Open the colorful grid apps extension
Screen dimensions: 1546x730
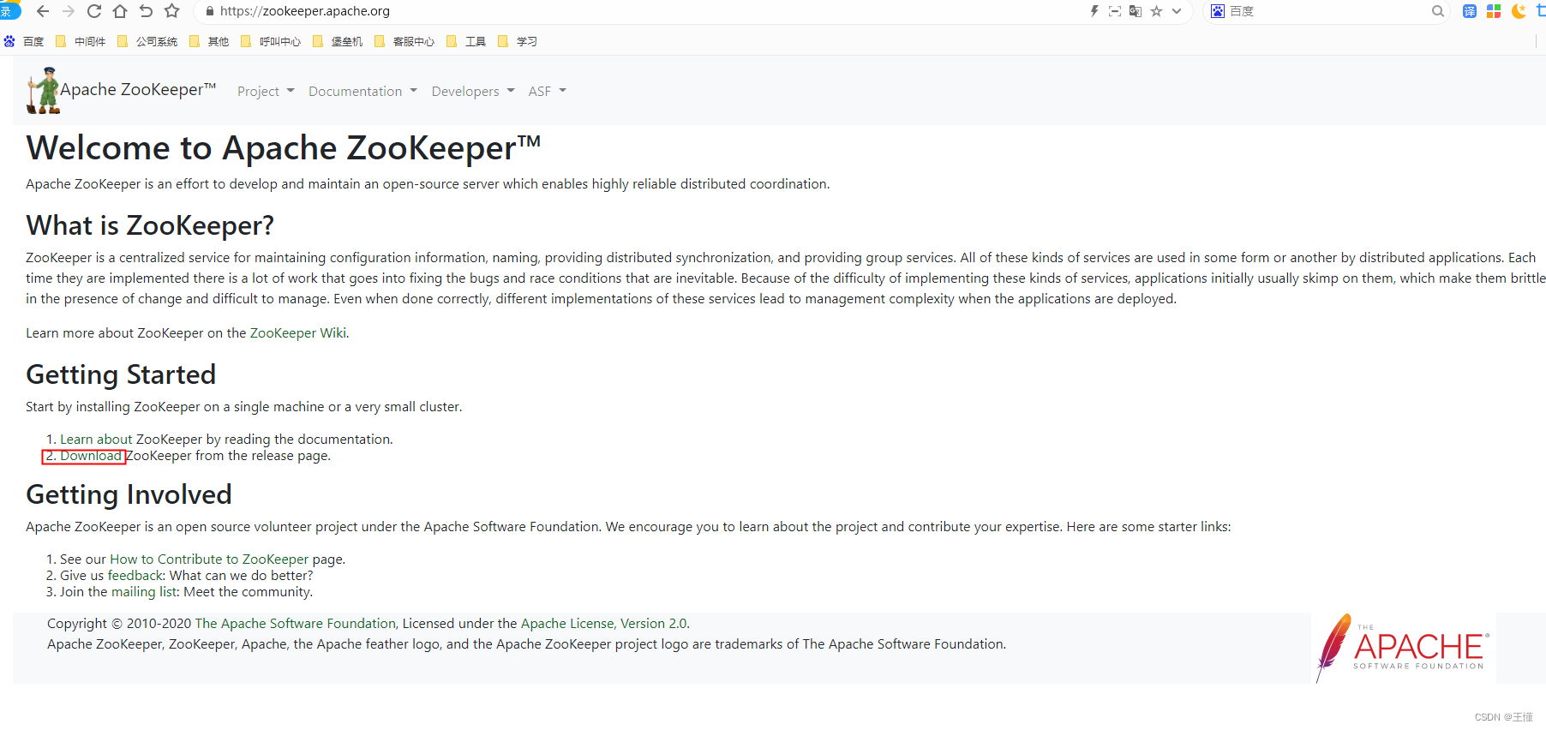click(x=1494, y=11)
